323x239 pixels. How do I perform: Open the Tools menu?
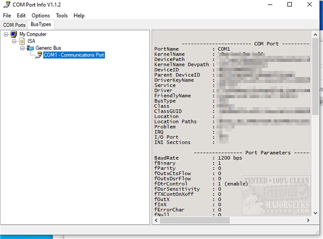click(62, 15)
